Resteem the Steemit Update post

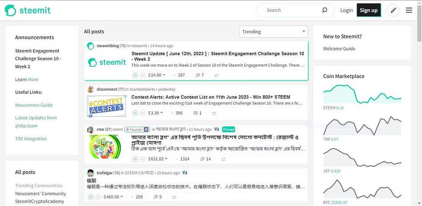coord(216,75)
